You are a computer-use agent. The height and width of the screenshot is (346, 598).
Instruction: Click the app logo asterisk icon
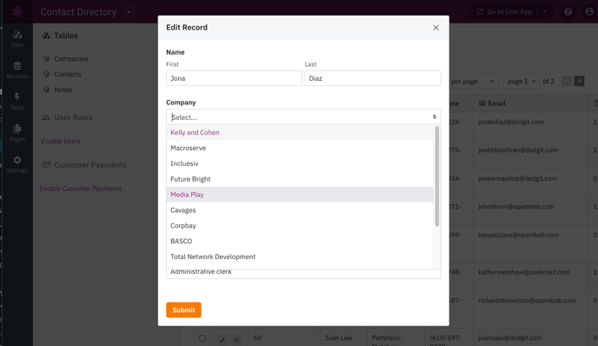pos(17,11)
